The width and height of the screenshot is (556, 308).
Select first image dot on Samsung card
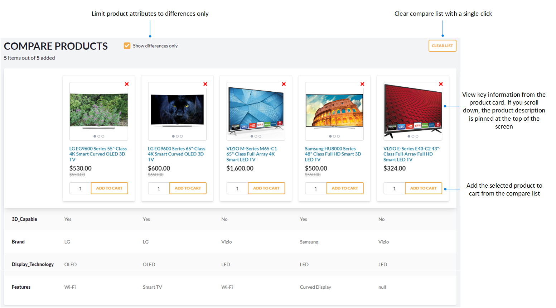(x=330, y=136)
